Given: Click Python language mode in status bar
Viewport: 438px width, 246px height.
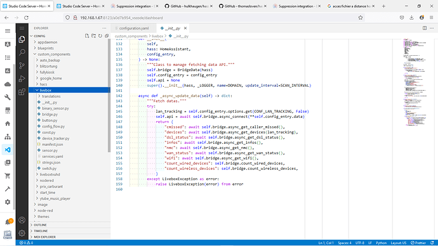Looking at the screenshot, I should point(381,243).
